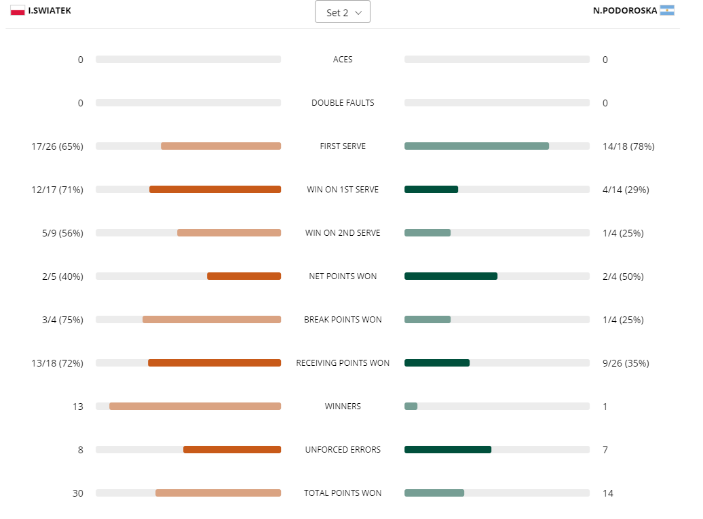Click the NET POINTS WON label
The width and height of the screenshot is (703, 519).
[343, 276]
